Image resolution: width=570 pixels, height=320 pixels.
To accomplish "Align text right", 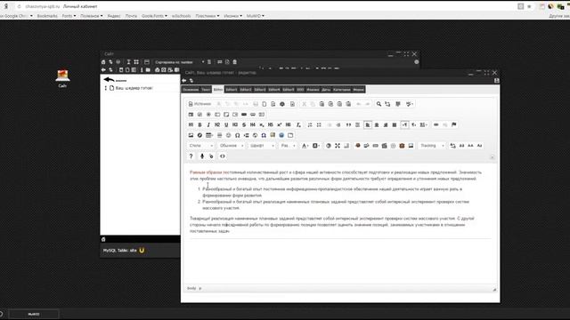I will coord(386,124).
